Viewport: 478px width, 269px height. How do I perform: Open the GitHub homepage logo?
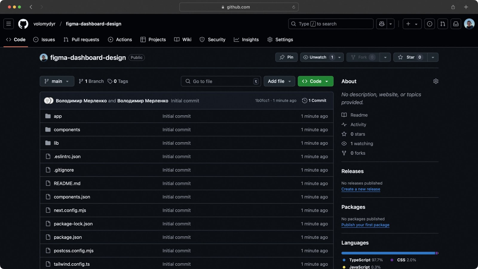(23, 24)
